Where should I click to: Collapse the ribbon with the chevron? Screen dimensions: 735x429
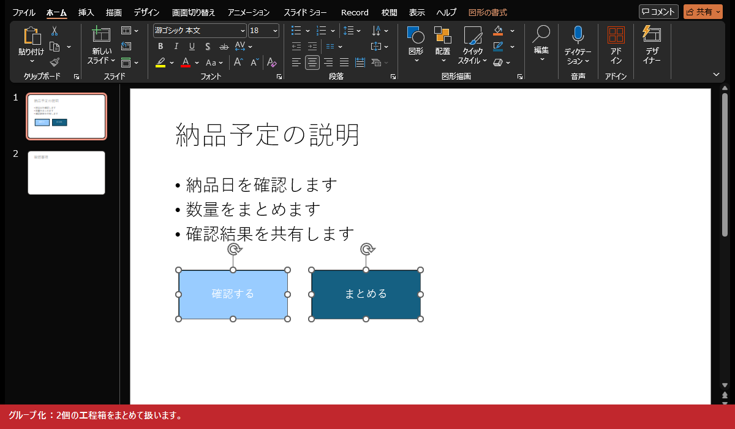pos(716,74)
